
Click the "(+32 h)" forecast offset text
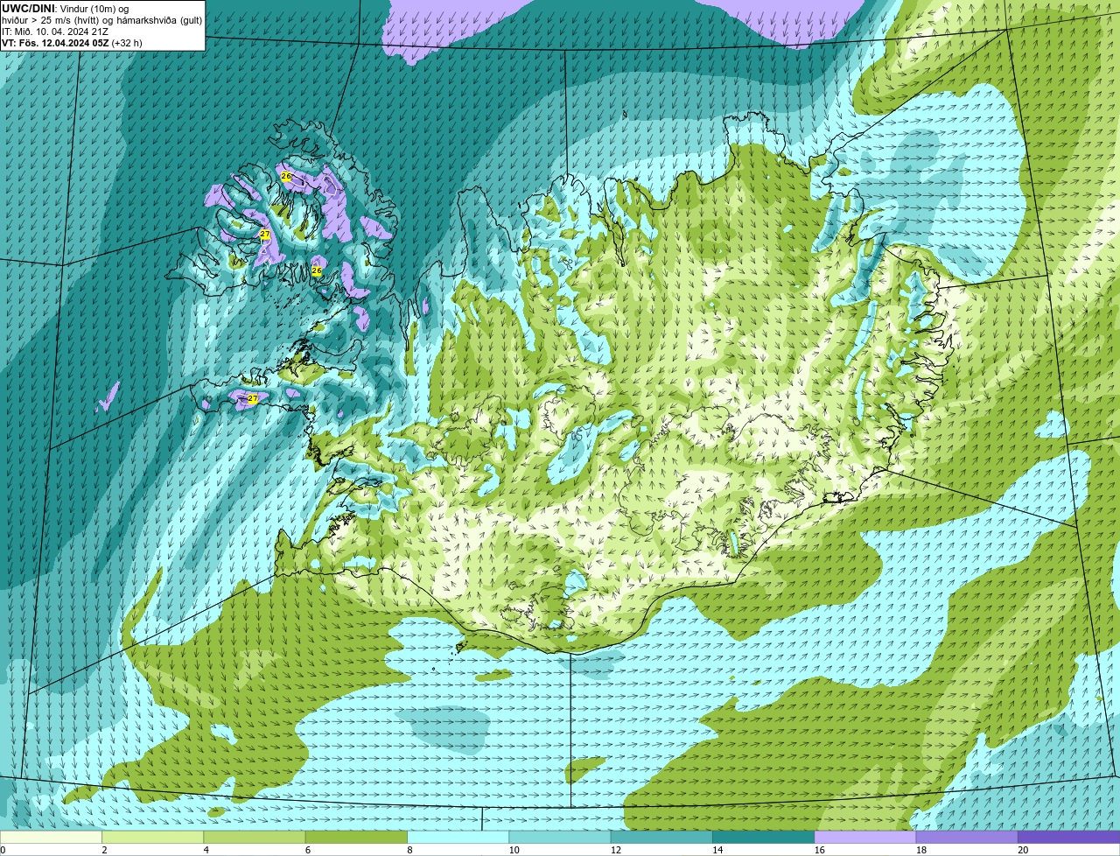(x=127, y=43)
